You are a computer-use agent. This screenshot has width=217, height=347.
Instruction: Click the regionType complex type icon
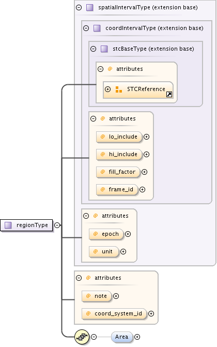8,225
